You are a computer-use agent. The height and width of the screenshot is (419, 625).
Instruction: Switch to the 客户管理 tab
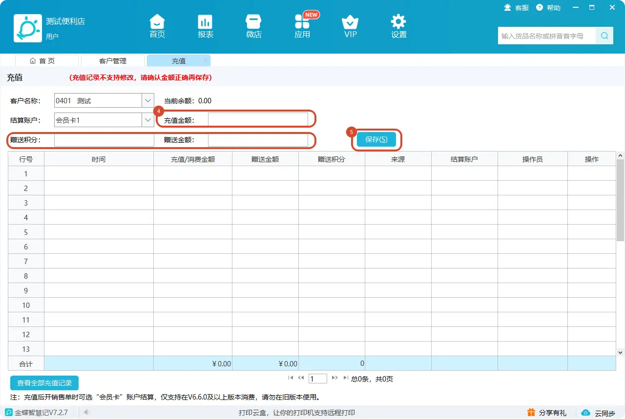pos(113,61)
